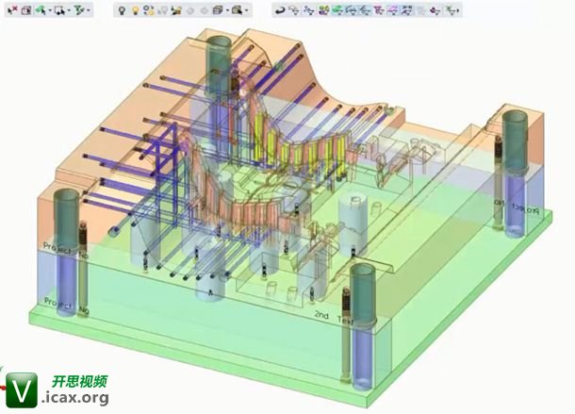Image resolution: width=575 pixels, height=414 pixels.
Task: Click the purple and yellow blocks icon
Action: click(323, 10)
